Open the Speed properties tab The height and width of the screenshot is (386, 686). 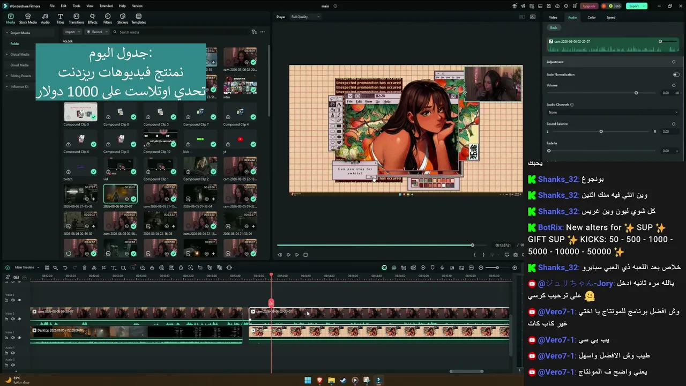[611, 17]
